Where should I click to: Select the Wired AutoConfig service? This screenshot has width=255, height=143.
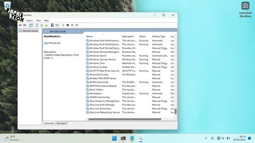click(130, 75)
